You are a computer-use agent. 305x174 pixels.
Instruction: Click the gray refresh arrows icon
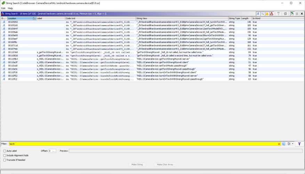[x=286, y=14]
